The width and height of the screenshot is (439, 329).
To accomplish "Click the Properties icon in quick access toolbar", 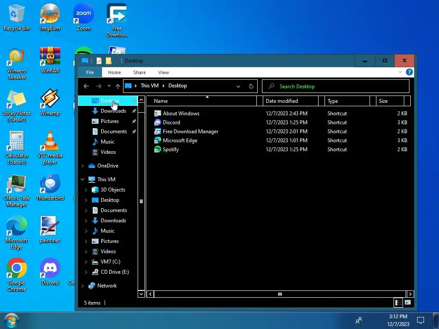I will (x=99, y=61).
